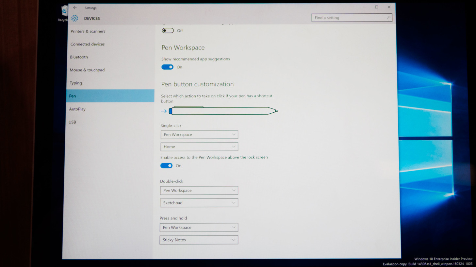
Task: Click the magnifier in Find a setting box
Action: (x=388, y=18)
